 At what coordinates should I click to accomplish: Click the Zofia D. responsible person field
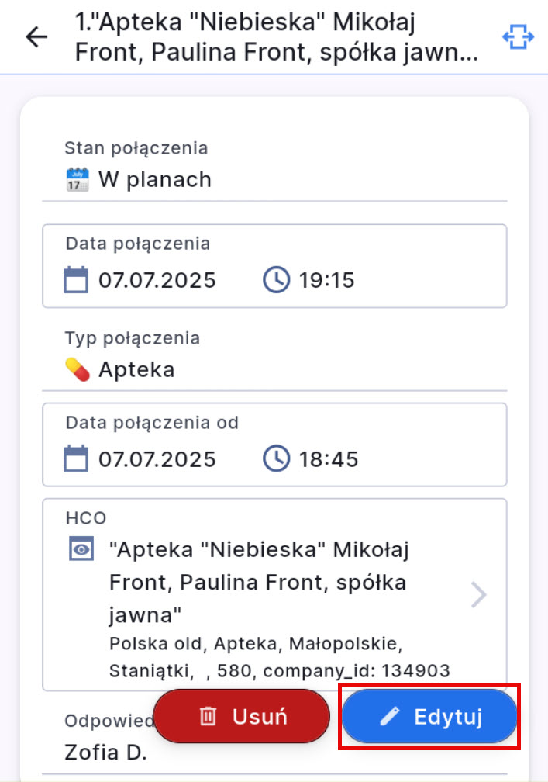(105, 752)
